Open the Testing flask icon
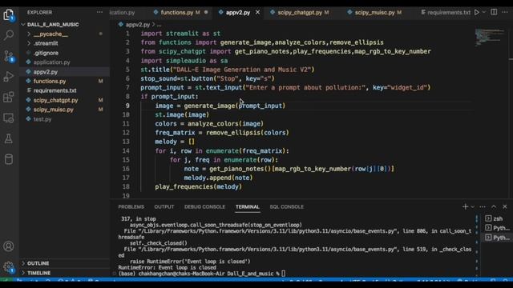513x288 pixels. tap(9, 138)
